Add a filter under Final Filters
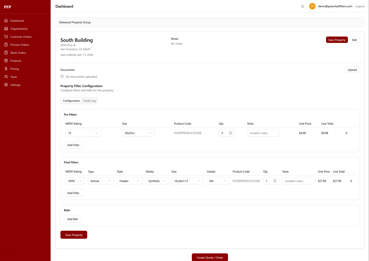Image resolution: width=369 pixels, height=261 pixels. (73, 193)
